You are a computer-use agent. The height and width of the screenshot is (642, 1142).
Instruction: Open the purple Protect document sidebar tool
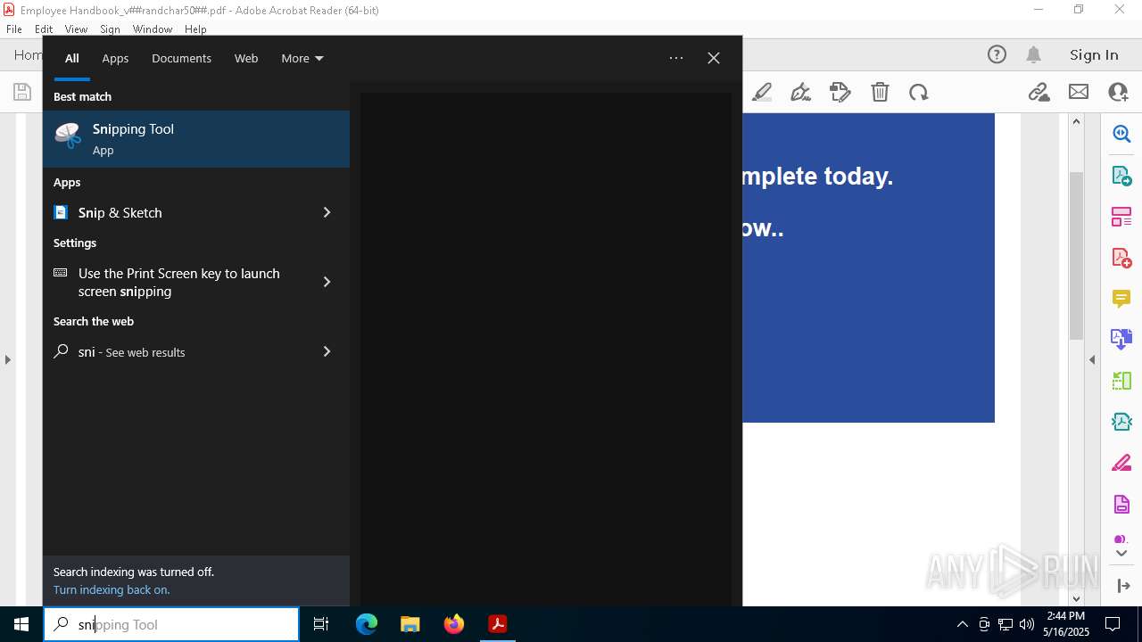pos(1121,505)
